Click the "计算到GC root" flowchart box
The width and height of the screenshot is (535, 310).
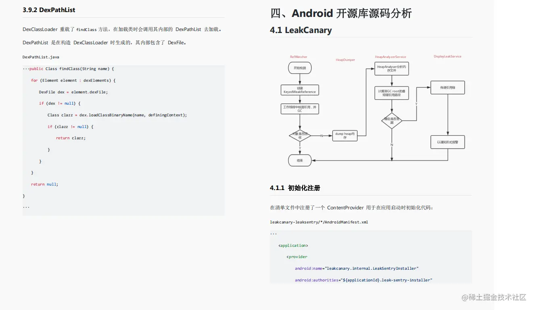pos(392,93)
